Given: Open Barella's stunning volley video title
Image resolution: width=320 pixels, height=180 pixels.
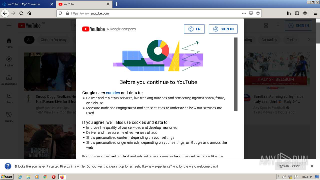Looking at the screenshot, I should pyautogui.click(x=278, y=99).
